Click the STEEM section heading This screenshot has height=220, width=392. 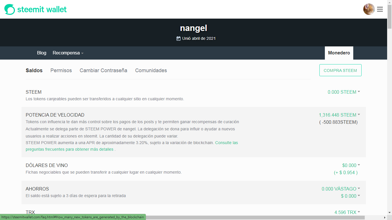click(34, 92)
